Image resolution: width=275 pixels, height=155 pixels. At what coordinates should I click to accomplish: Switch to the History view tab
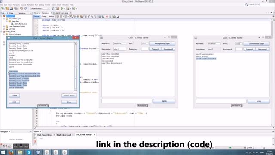click(x=51, y=16)
